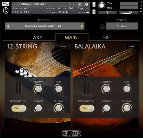The image size is (143, 138).
Task: Click the Tune knob
Action: [x=102, y=6]
